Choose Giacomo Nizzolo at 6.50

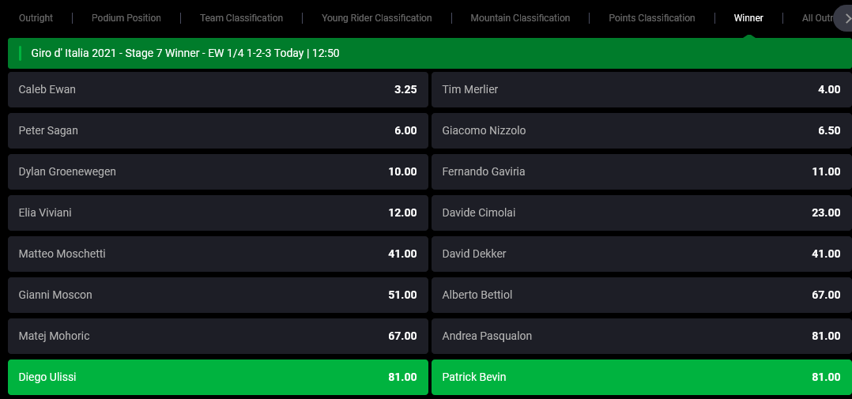tap(642, 131)
